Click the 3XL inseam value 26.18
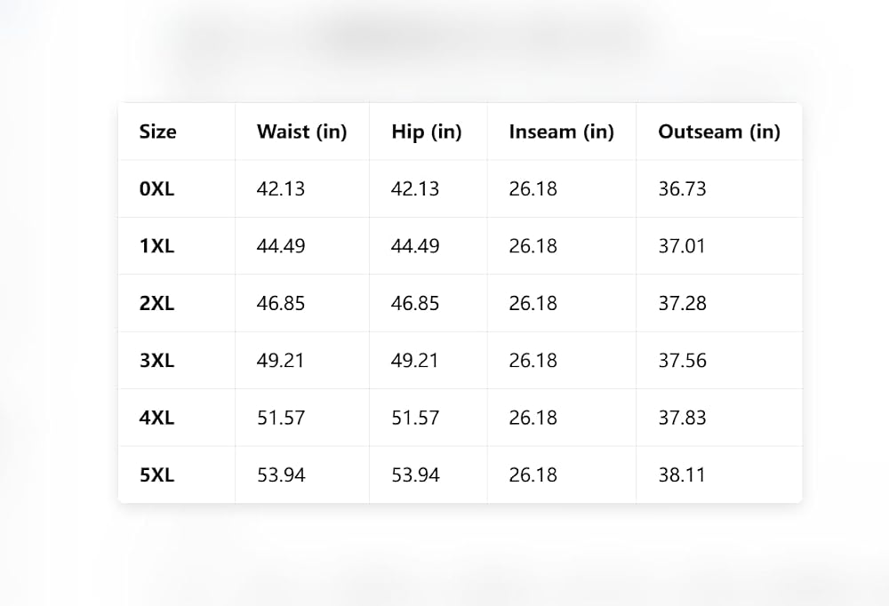This screenshot has width=889, height=606. coord(533,361)
